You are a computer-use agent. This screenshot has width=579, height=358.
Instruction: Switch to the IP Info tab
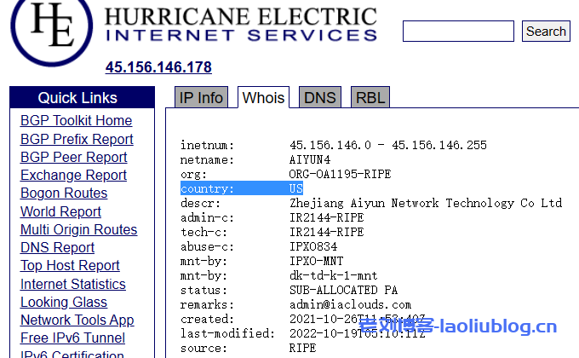coord(198,98)
